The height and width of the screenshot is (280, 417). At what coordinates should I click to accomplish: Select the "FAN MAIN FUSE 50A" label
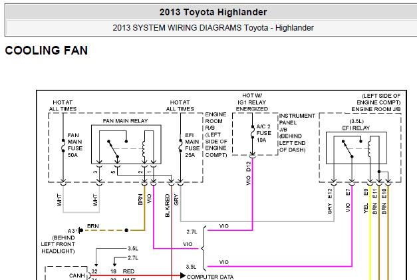tap(75, 145)
